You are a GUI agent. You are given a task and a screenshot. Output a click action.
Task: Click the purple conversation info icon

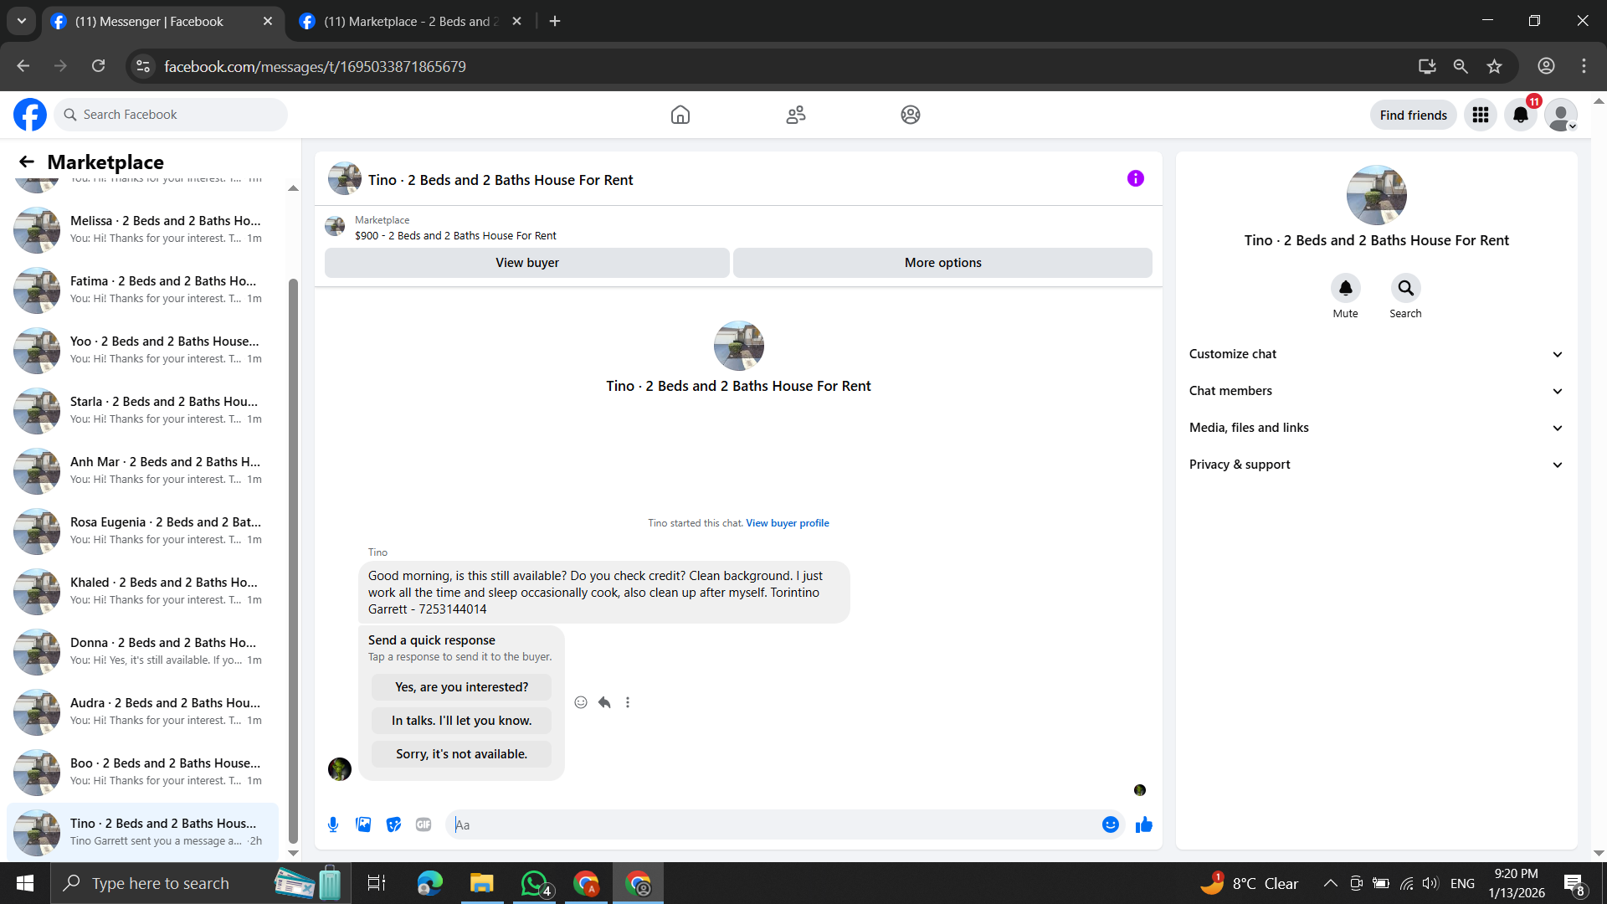point(1135,178)
